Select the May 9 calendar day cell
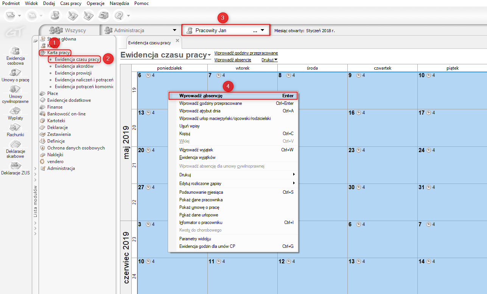The image size is (487, 294). click(383, 90)
